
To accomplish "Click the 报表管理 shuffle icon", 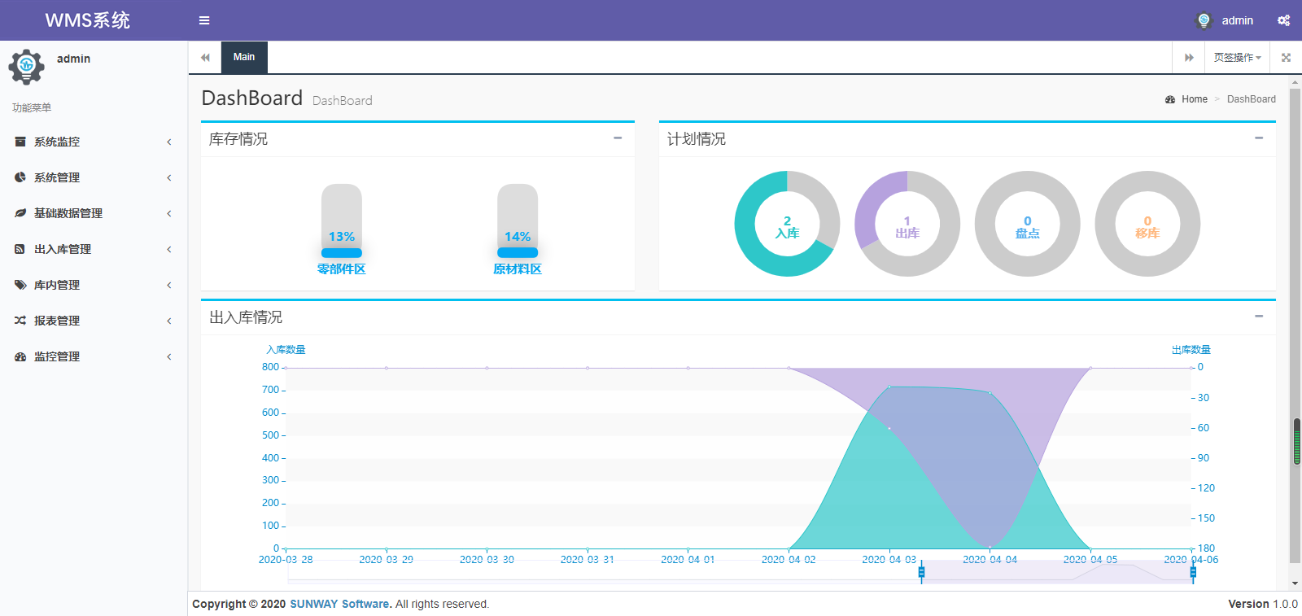I will [20, 321].
